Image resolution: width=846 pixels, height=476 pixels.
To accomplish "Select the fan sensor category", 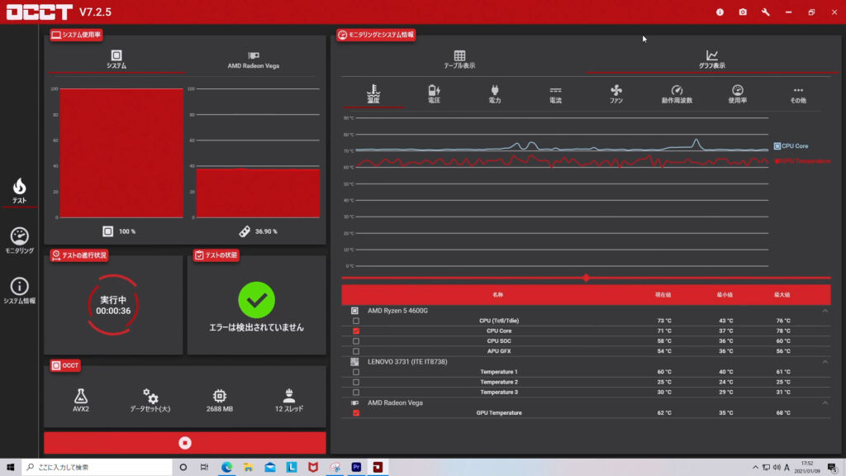I will [616, 94].
